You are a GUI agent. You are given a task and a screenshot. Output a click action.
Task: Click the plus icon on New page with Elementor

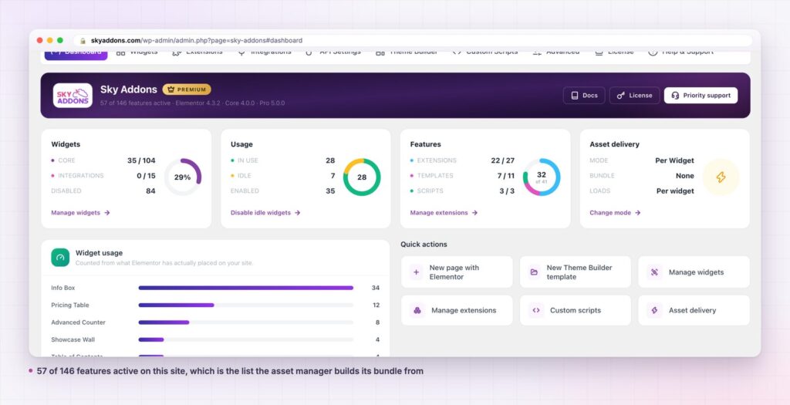tap(416, 272)
